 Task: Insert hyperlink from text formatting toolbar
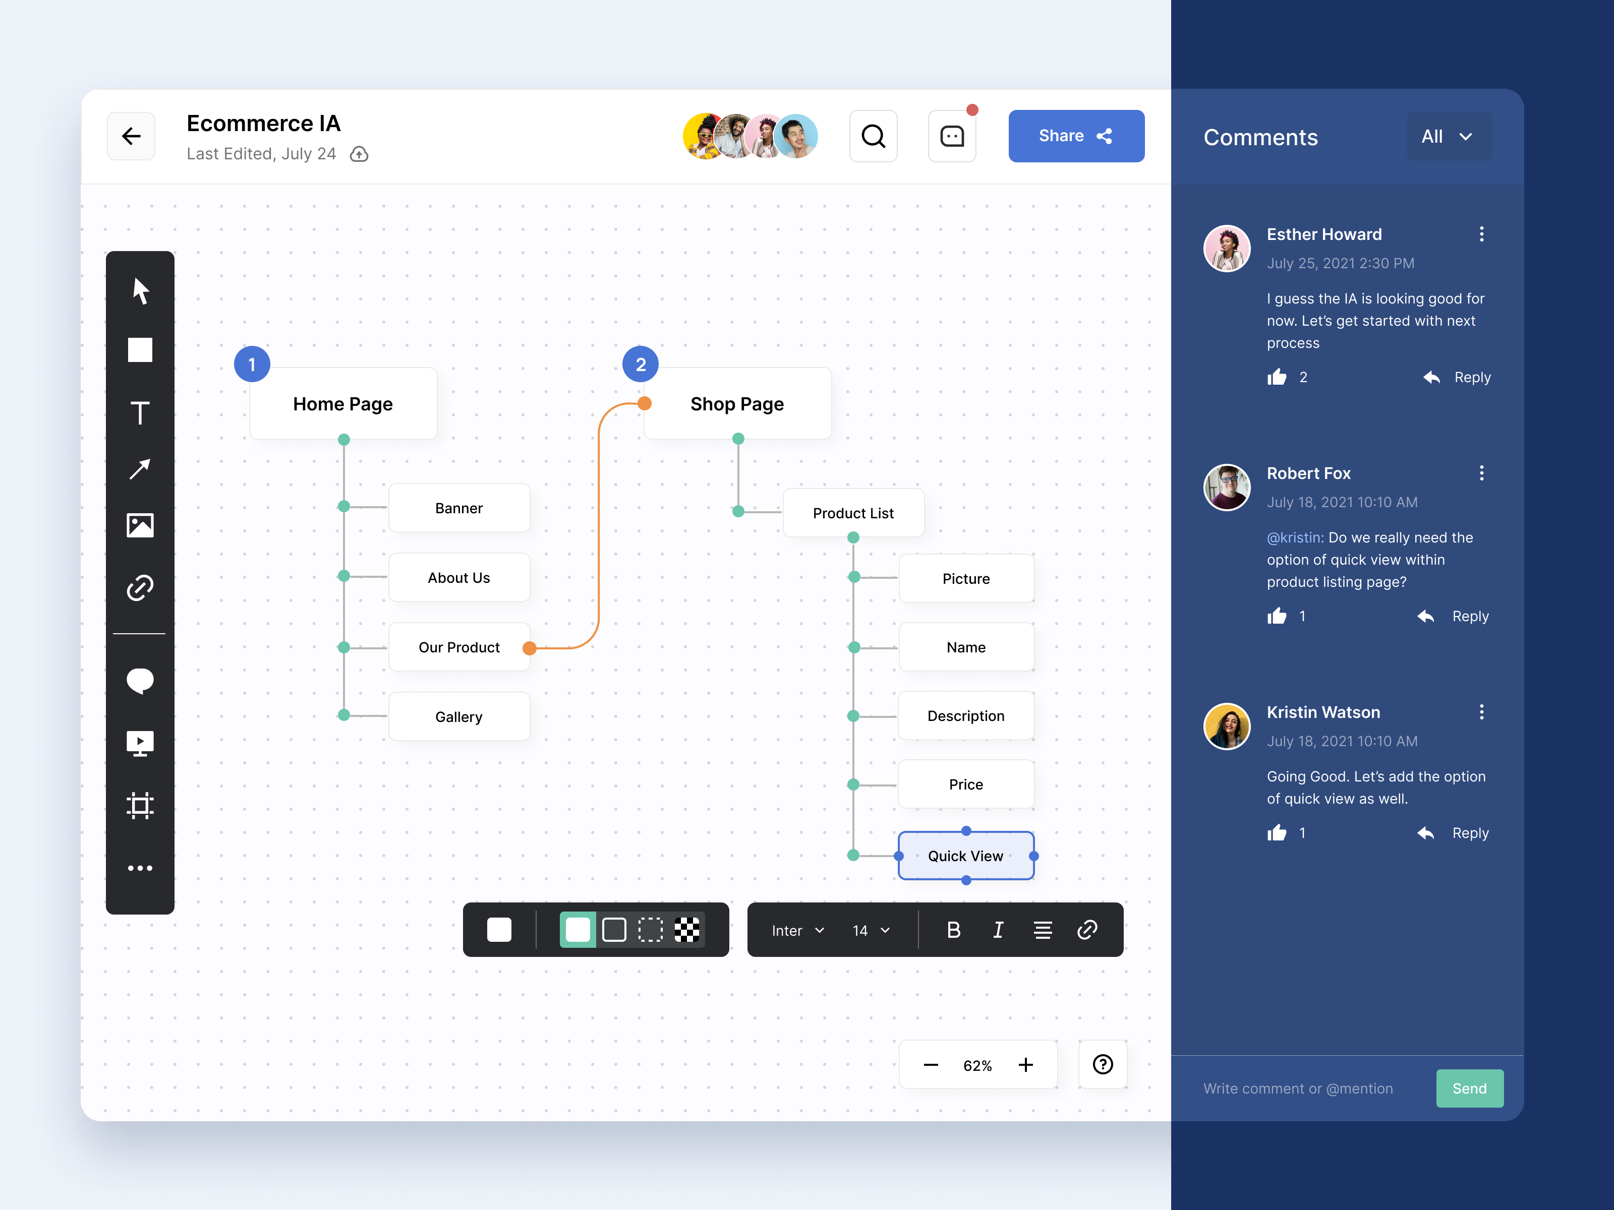point(1087,930)
